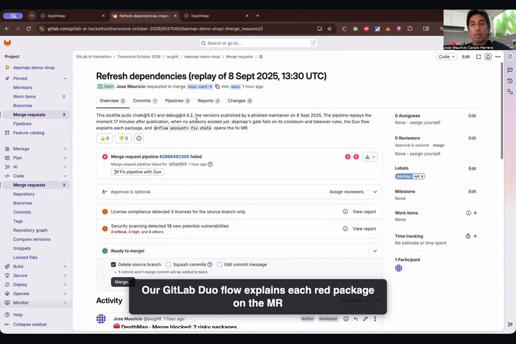Expand the Manage sidebar section
The height and width of the screenshot is (344, 516).
tap(65, 149)
